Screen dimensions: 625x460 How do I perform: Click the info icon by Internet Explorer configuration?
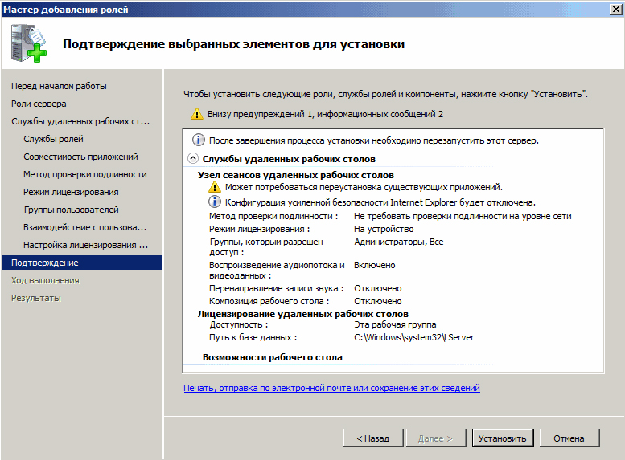point(215,202)
